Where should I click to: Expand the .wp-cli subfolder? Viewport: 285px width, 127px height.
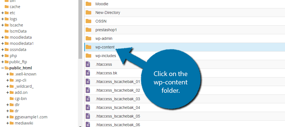8,80
